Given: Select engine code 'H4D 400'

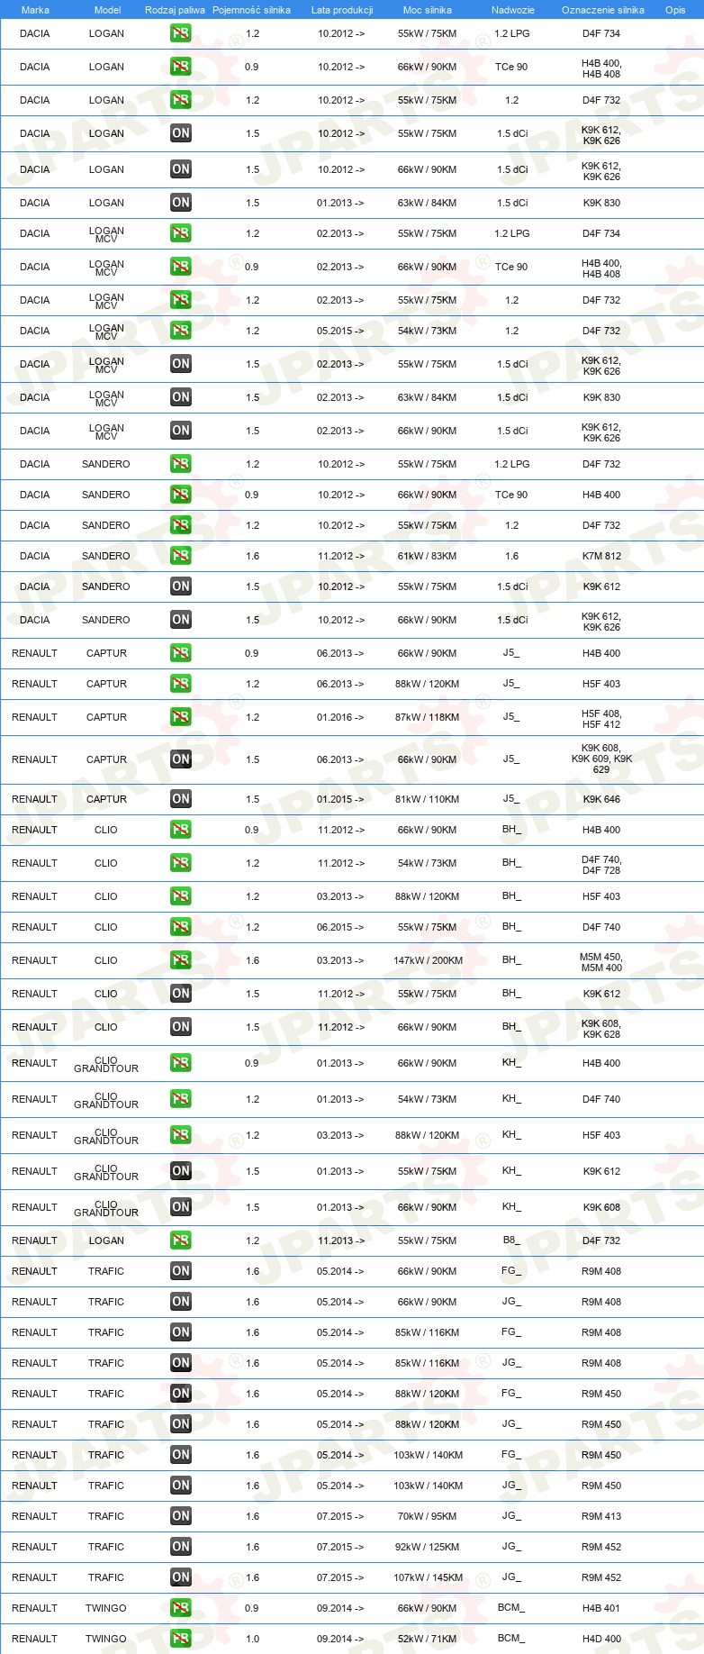Looking at the screenshot, I should (601, 1639).
